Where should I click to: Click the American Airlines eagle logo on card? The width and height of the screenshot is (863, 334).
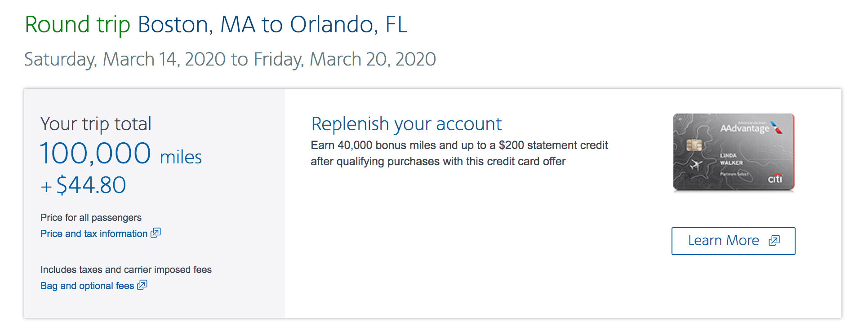point(776,127)
